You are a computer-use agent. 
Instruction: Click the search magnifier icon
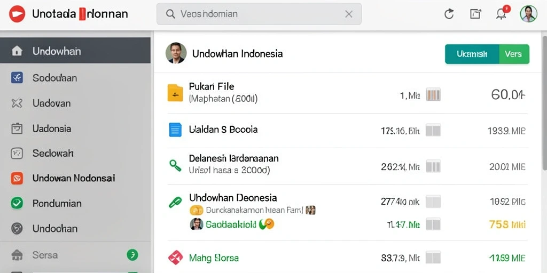(170, 14)
